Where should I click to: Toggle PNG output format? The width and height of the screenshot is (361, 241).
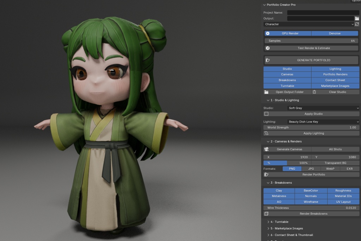click(292, 169)
